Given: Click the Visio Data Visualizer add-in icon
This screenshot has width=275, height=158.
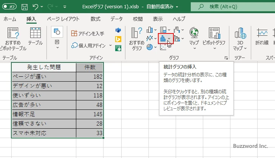Looking at the screenshot, I should 118,30.
